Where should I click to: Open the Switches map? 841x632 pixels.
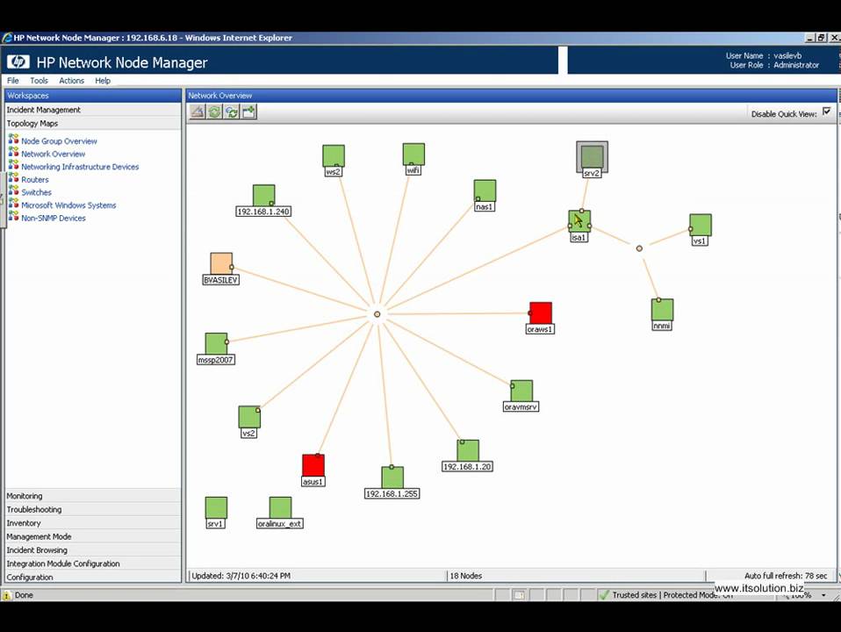(x=37, y=192)
